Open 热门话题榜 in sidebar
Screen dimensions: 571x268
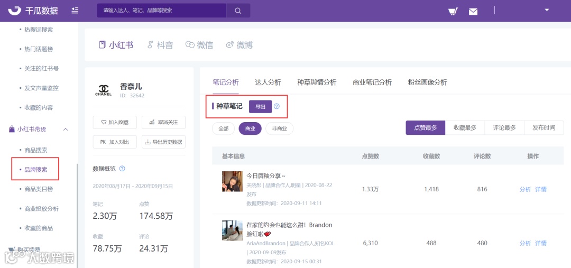(39, 49)
